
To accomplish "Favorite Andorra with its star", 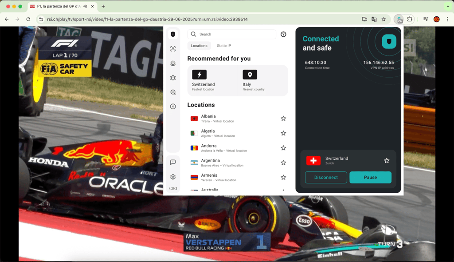I will tap(283, 148).
